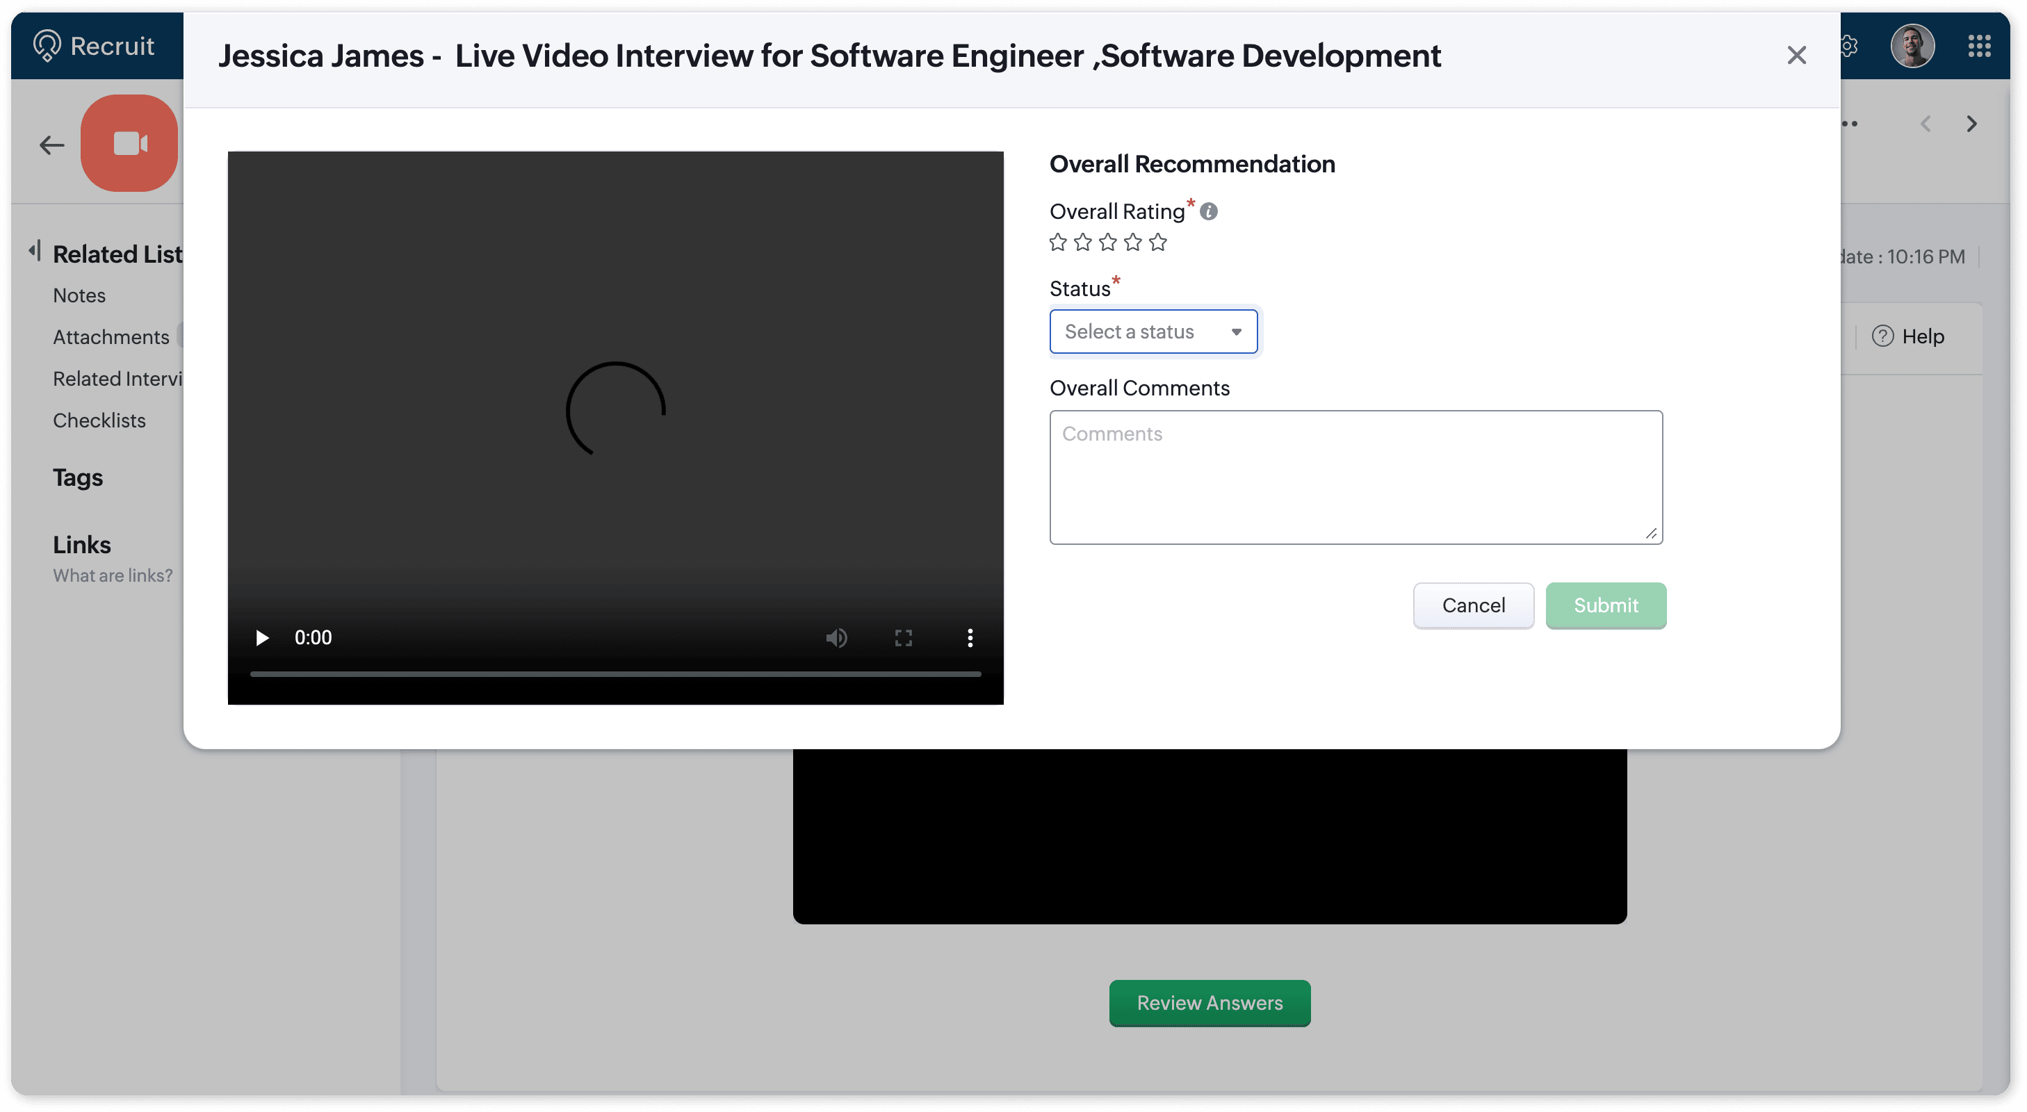Open Notes in related list
Viewport: 2027px width, 1112px height.
79,295
